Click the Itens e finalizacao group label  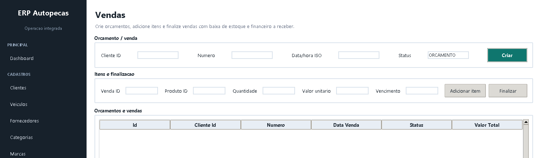click(114, 74)
